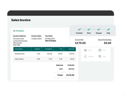Click the VAT value £29.20
The width and height of the screenshot is (125, 97).
71,69
